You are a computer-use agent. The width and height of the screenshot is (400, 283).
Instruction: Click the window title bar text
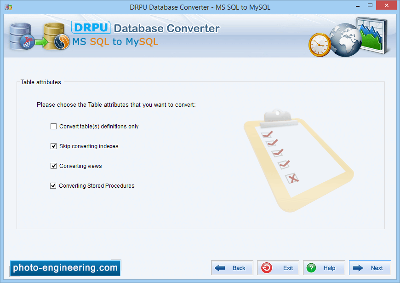200,7
